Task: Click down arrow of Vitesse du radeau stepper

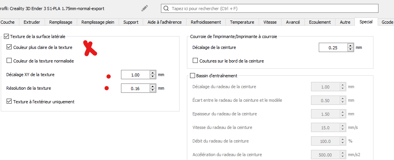Action: point(342,130)
